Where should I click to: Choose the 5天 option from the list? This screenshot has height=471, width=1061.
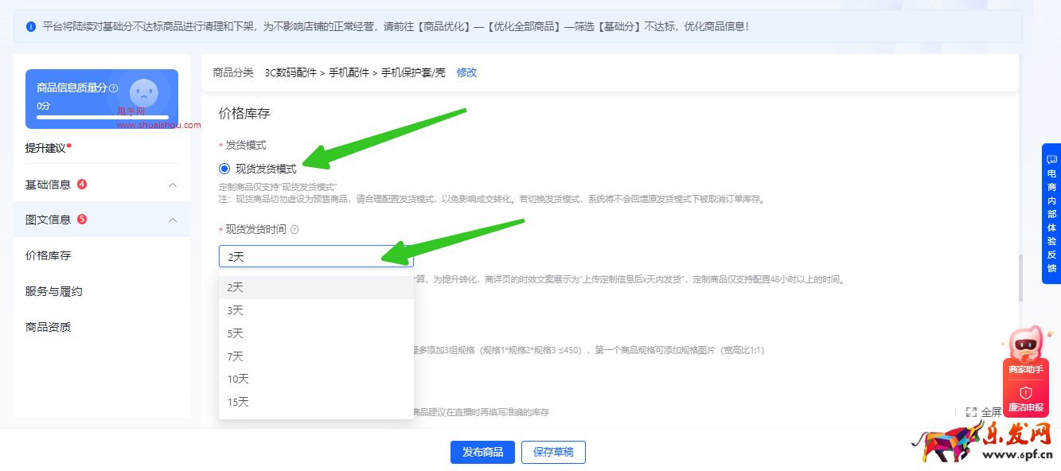[x=234, y=333]
